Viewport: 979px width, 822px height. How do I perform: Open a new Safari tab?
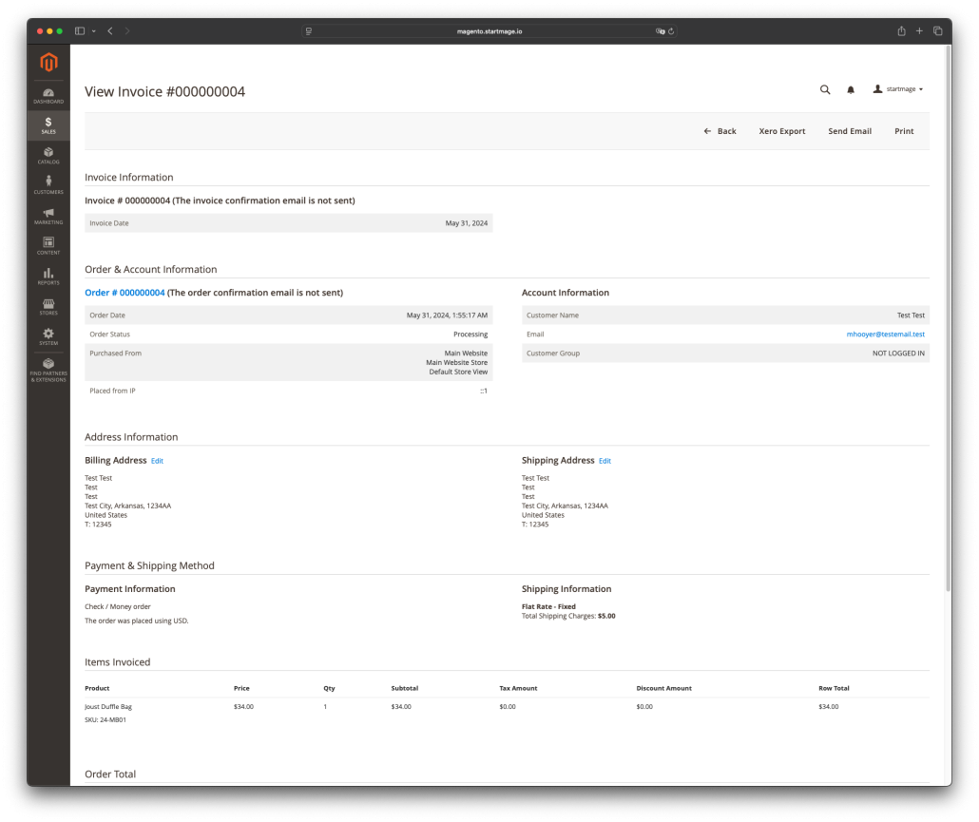[x=919, y=30]
